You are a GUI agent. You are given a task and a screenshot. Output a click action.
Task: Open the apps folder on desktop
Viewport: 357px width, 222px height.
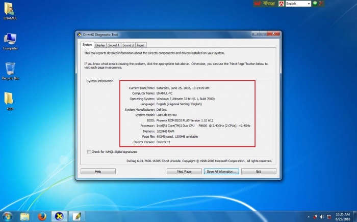tap(10, 101)
